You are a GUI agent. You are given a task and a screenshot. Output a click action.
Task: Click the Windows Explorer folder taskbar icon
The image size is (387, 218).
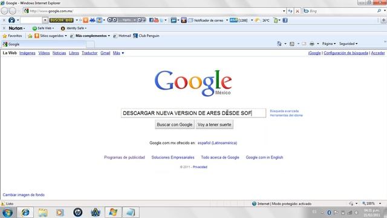pos(43,213)
